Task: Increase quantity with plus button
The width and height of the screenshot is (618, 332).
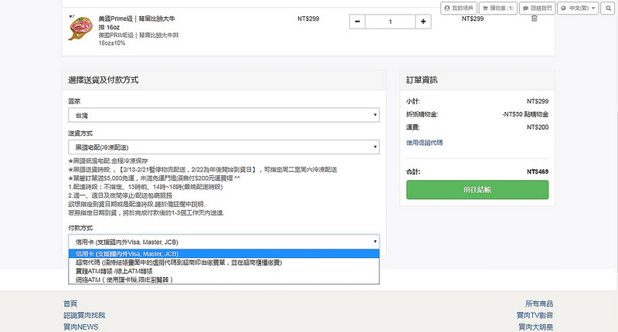Action: click(423, 22)
